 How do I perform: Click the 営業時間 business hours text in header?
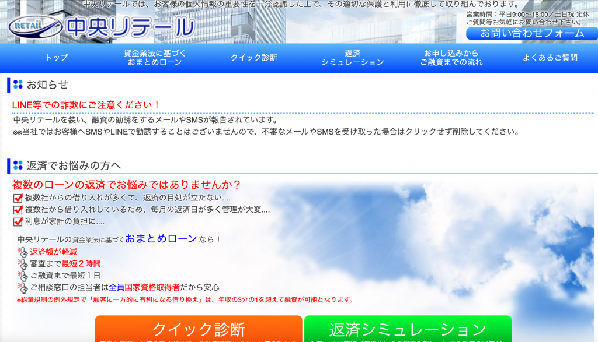click(x=528, y=15)
